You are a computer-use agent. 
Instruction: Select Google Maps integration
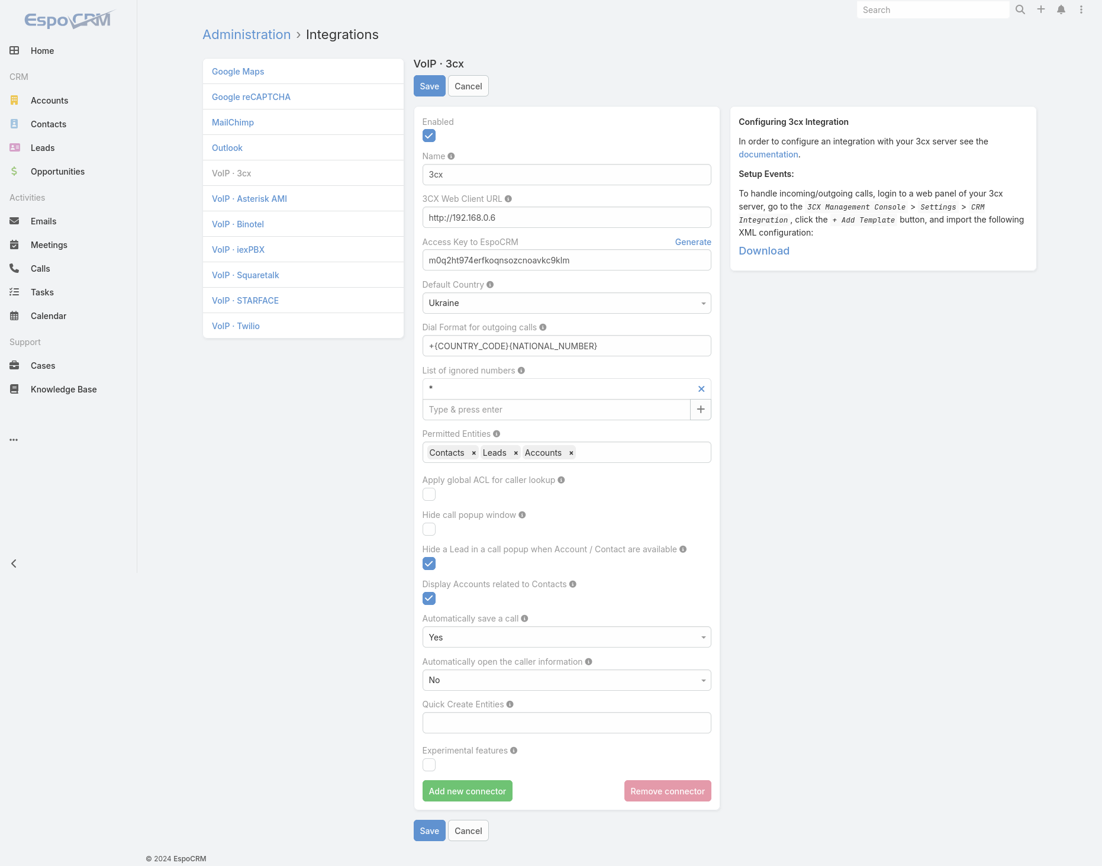tap(238, 72)
